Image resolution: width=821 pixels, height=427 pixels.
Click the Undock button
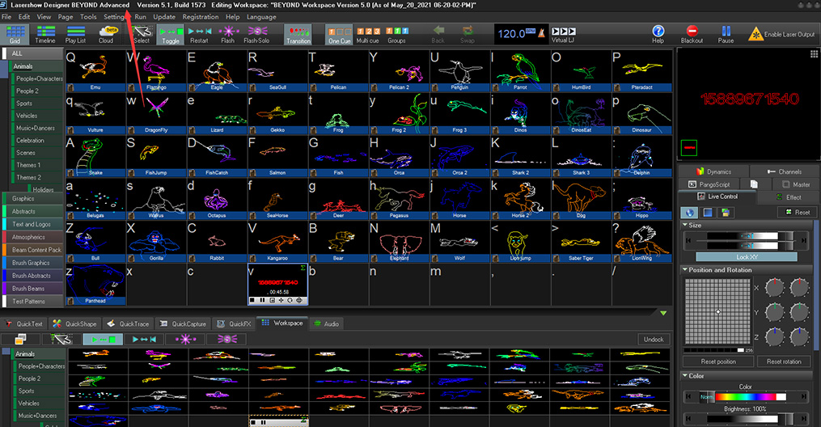tap(654, 339)
